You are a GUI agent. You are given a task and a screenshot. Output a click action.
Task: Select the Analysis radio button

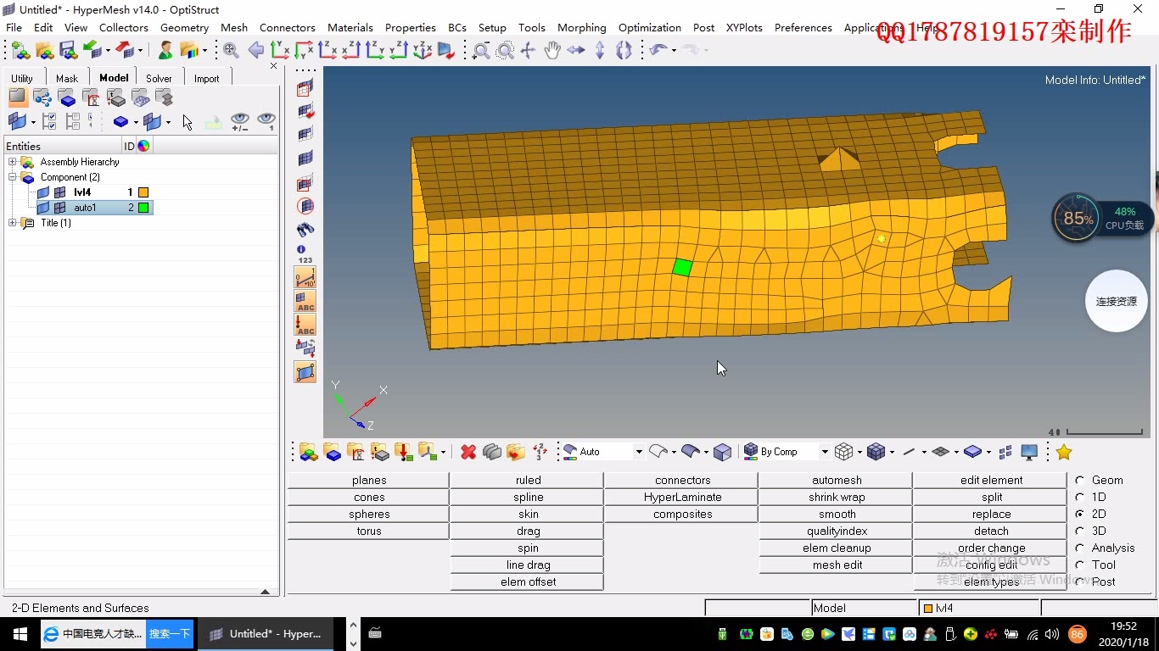(1080, 548)
